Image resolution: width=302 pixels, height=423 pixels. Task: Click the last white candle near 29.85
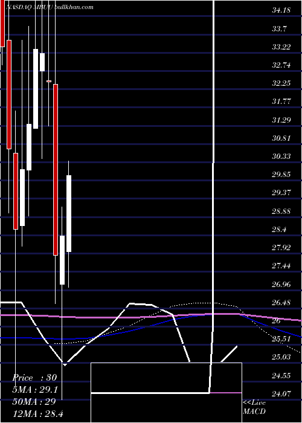coord(69,214)
